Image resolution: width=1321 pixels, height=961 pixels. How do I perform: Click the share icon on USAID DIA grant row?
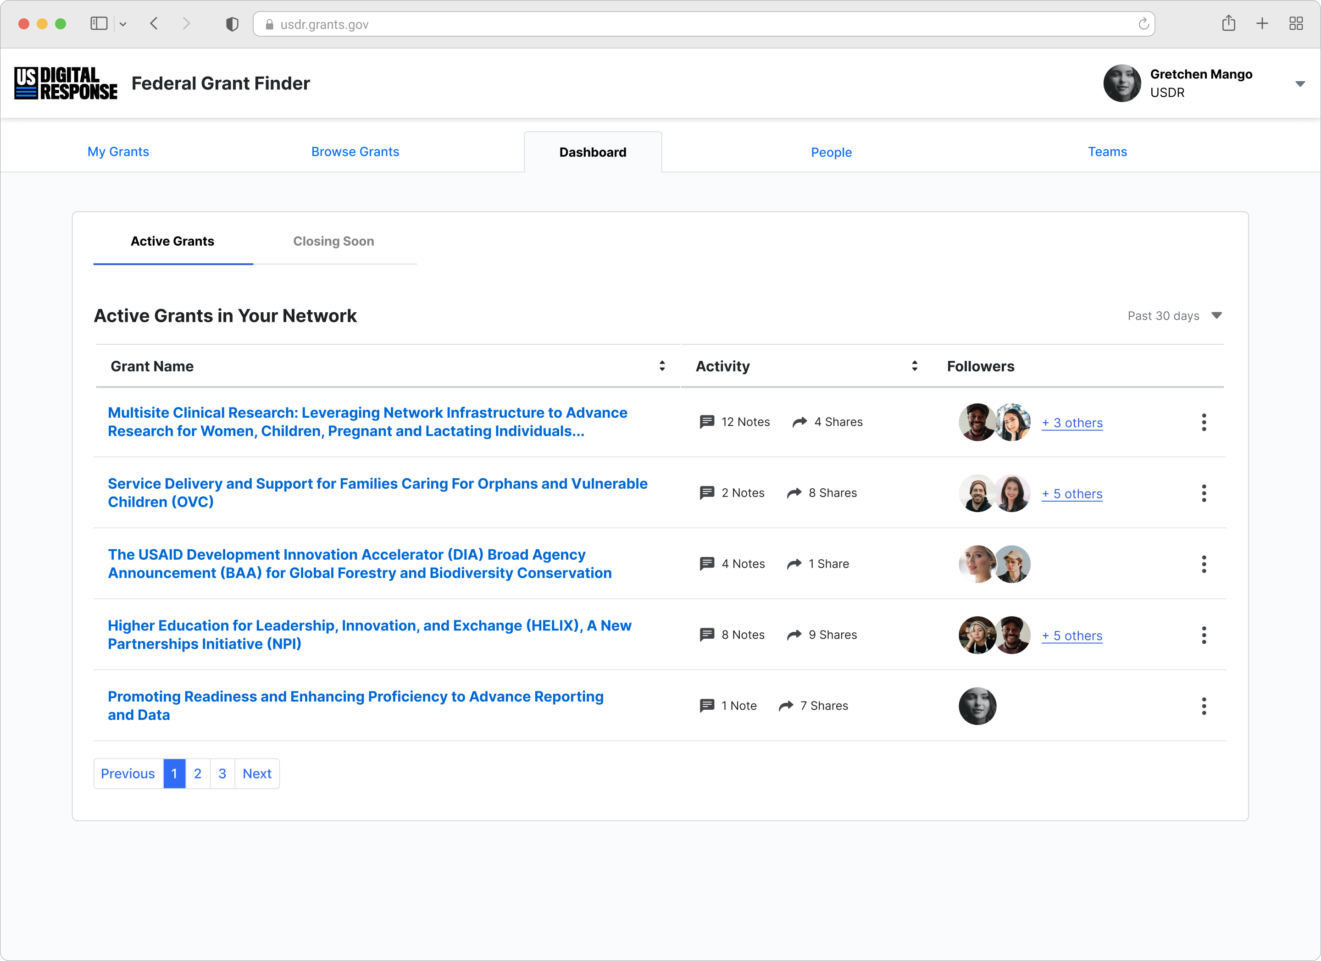click(x=795, y=563)
